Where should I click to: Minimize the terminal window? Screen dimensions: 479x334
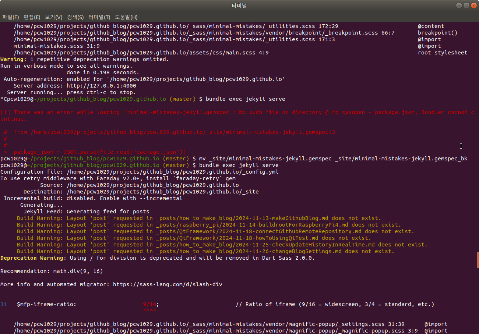[458, 5]
